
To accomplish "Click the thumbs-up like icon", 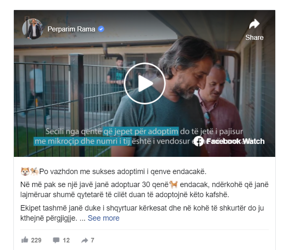I will click(25, 240).
